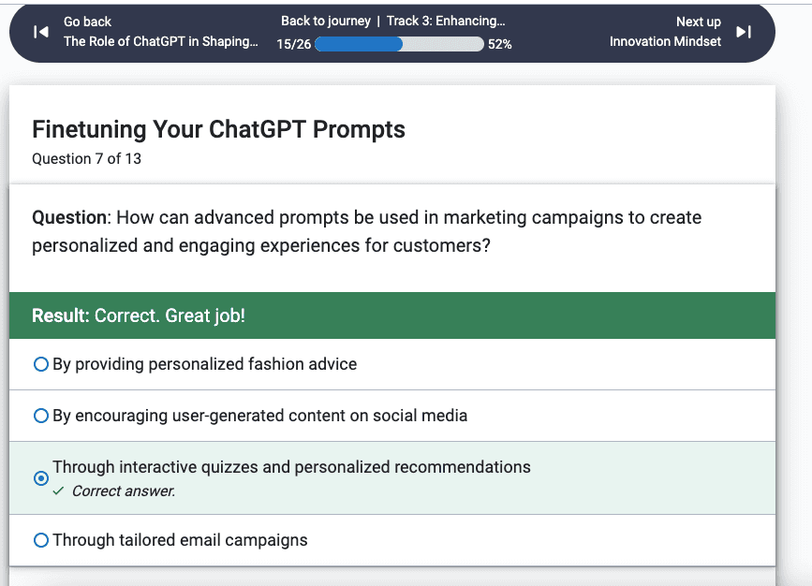Click the 'Result: Correct. Great job!' banner
812x586 pixels.
392,315
